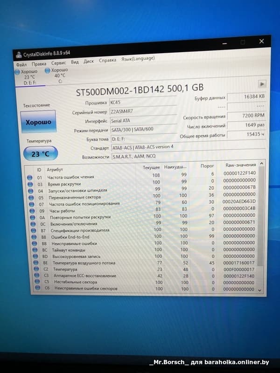Click status icon for attribute 0A

[x=33, y=218]
